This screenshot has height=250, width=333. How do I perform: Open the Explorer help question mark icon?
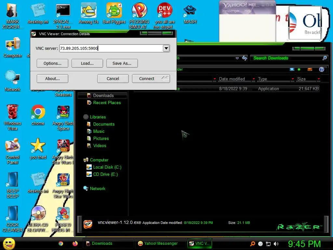(x=322, y=69)
